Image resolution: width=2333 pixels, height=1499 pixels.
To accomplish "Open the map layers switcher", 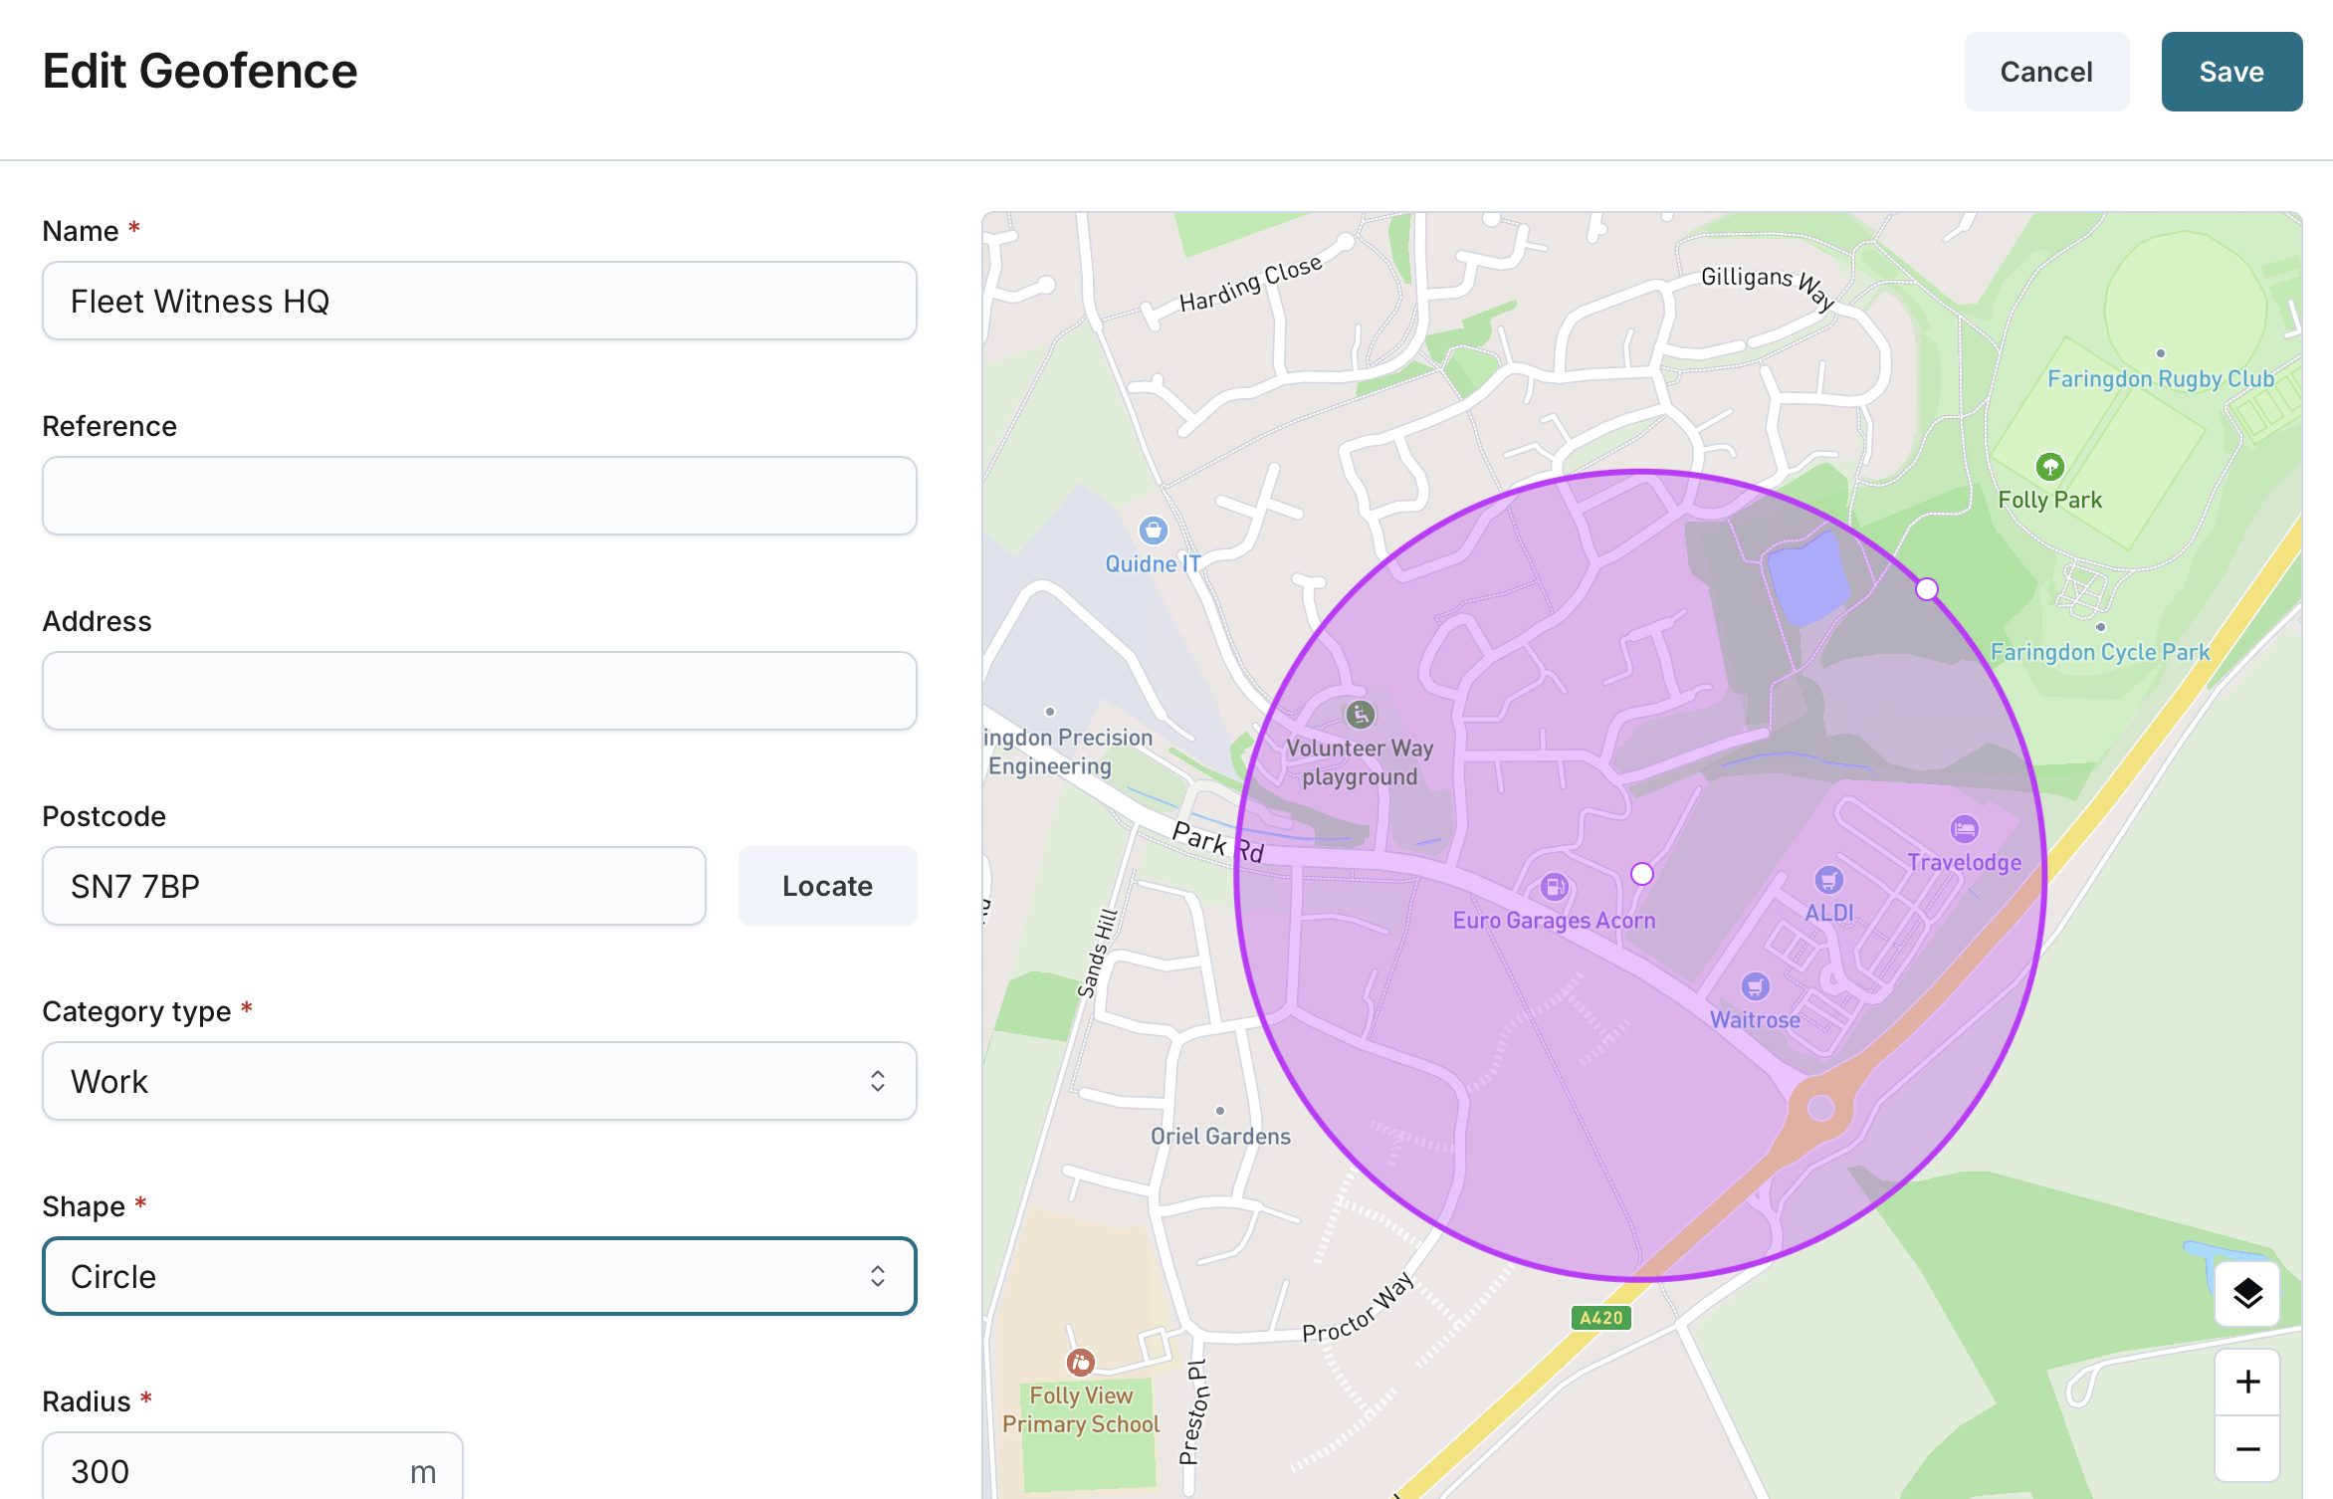I will (x=2247, y=1293).
